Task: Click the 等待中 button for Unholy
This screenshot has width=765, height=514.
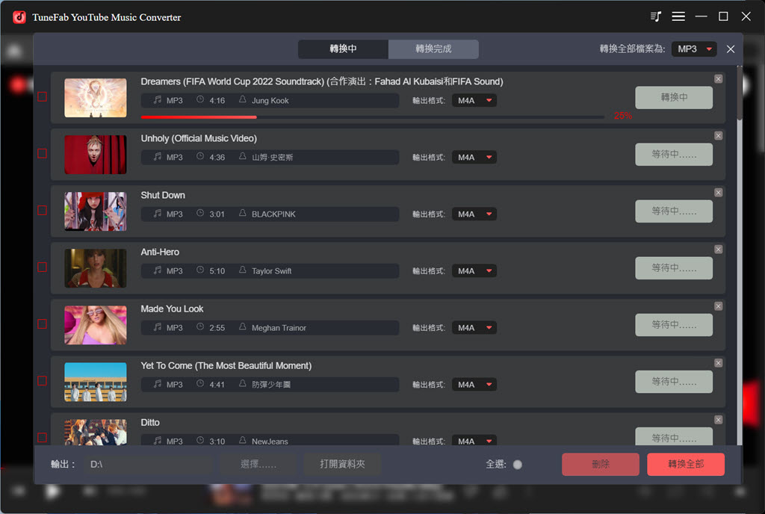Action: [x=674, y=154]
